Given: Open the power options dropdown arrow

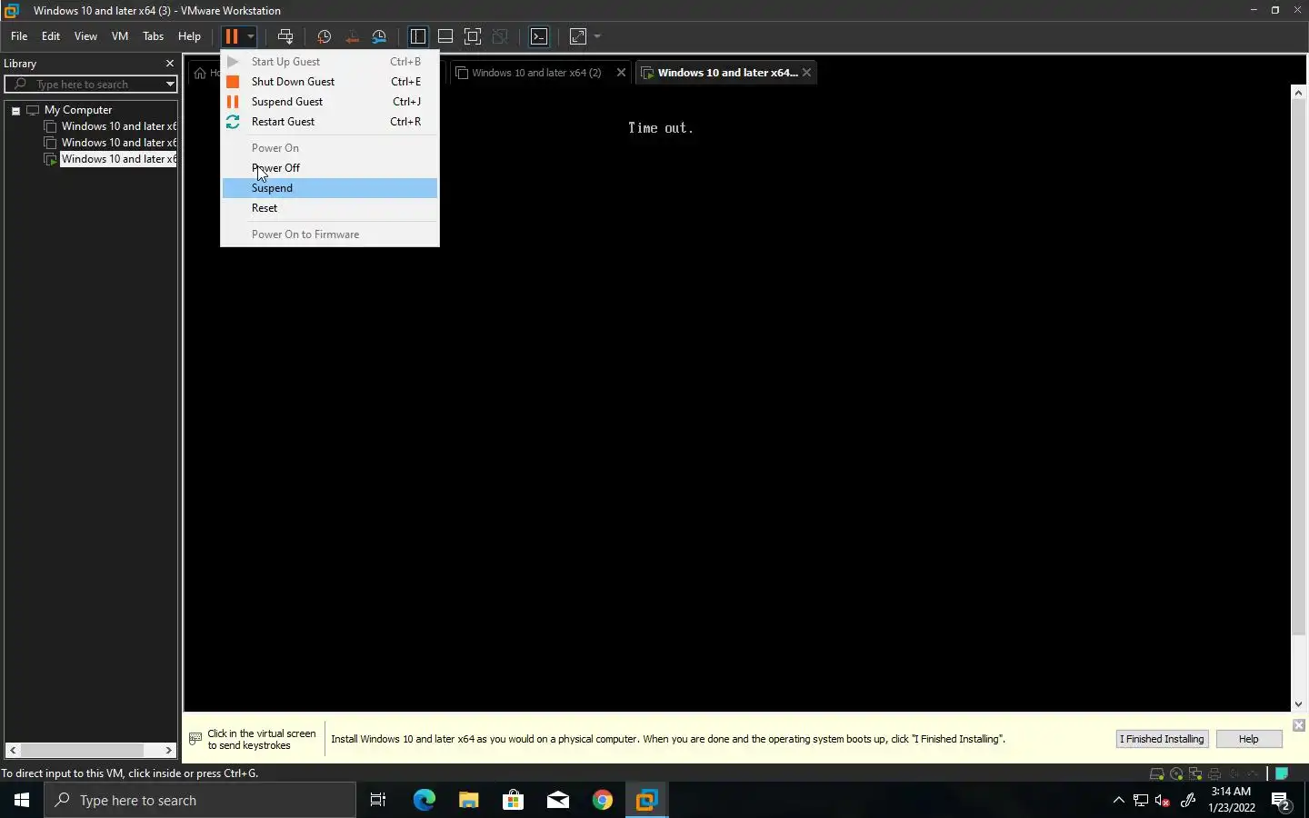Looking at the screenshot, I should tap(250, 36).
